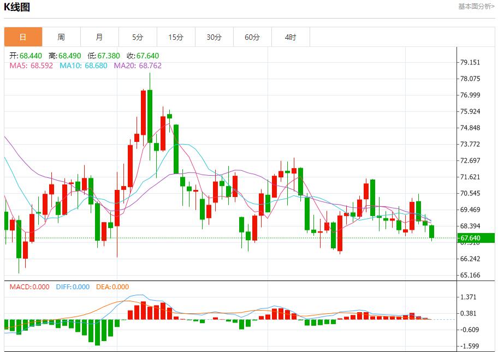This screenshot has height=352, width=498.
Task: Switch to the 月 monthly tab
Action: tap(99, 37)
